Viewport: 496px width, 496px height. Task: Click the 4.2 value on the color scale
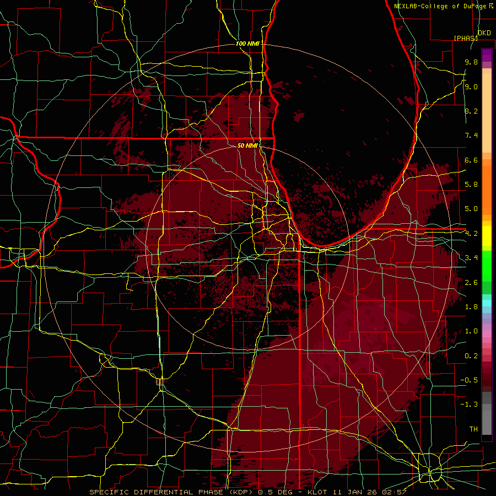(x=471, y=234)
